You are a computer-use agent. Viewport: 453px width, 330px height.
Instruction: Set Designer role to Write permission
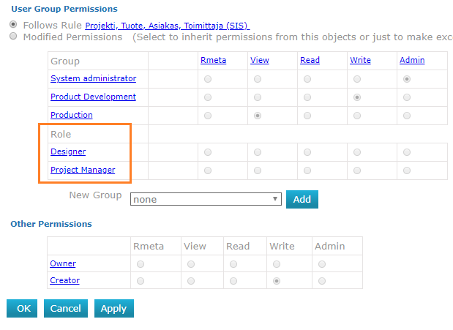pyautogui.click(x=357, y=152)
